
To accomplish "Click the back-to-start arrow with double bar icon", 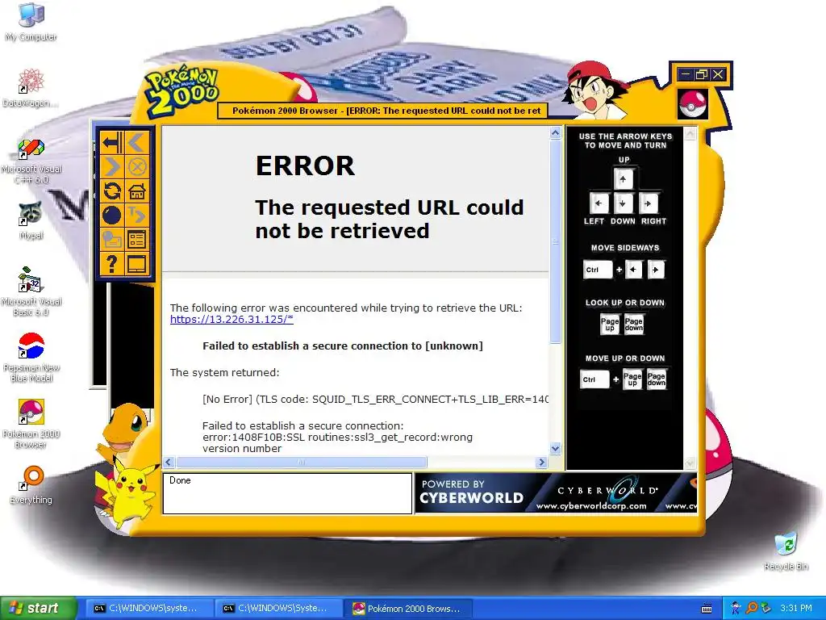I will pyautogui.click(x=112, y=143).
